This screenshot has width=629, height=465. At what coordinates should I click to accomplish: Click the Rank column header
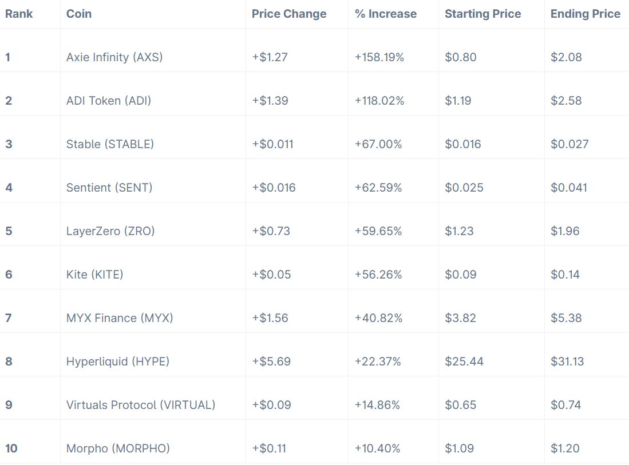coord(19,14)
